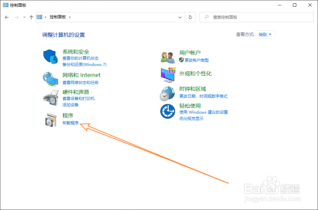This screenshot has width=318, height=210.
Task: Select 调整计算机的设置 heading area
Action: [63, 35]
